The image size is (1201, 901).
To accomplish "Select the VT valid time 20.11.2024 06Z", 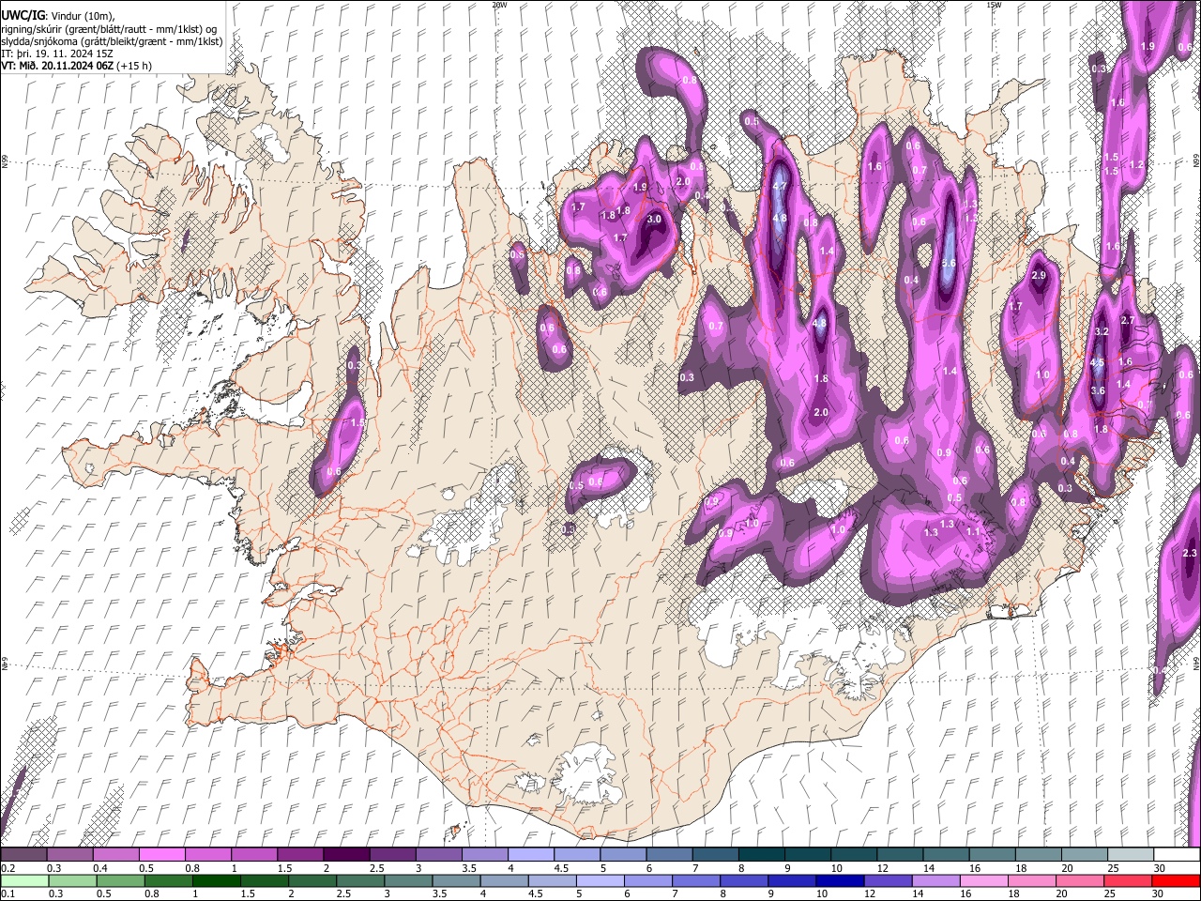I will [76, 66].
